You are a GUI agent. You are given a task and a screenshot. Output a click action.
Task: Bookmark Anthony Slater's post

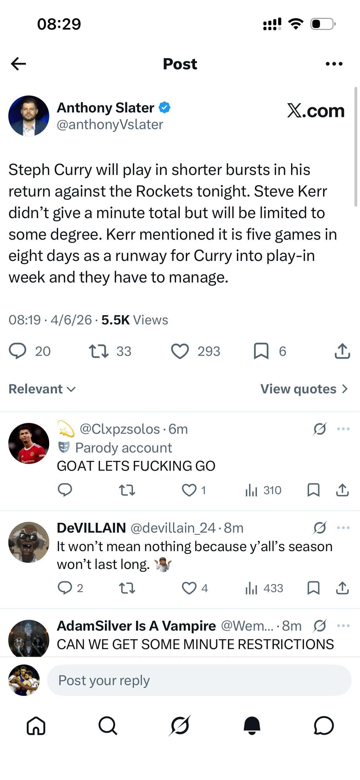click(x=261, y=351)
